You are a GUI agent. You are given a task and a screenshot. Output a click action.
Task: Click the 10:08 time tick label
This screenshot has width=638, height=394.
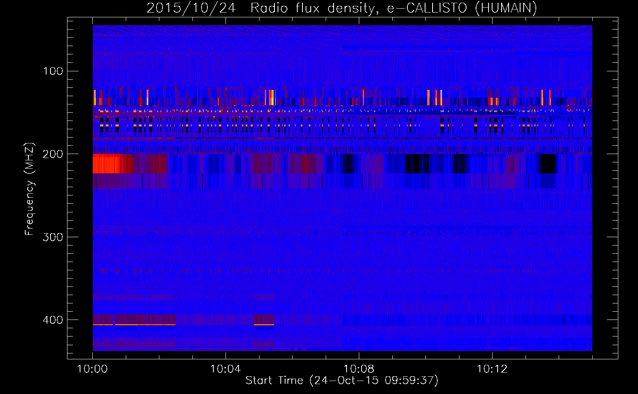pos(359,369)
